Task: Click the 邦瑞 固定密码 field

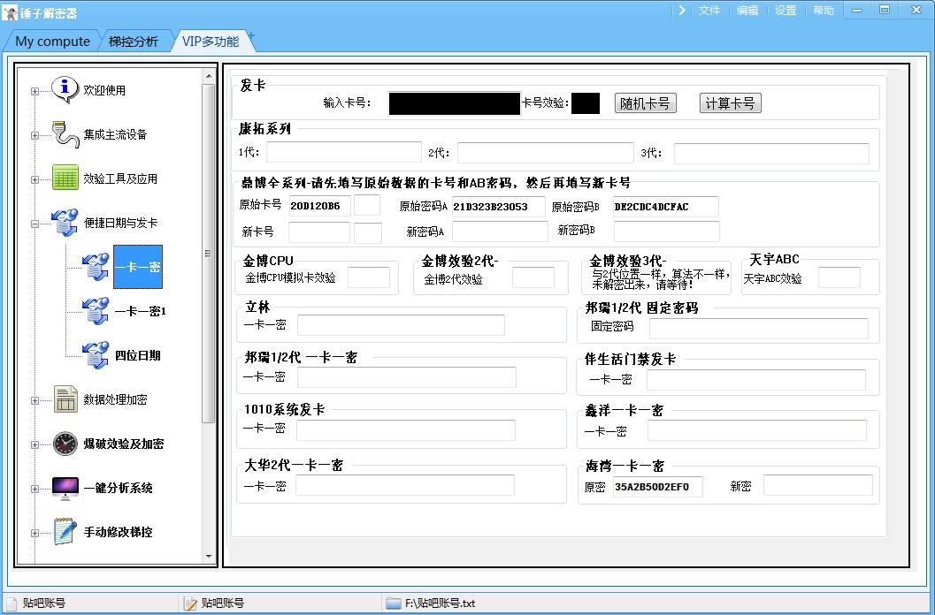Action: click(758, 329)
